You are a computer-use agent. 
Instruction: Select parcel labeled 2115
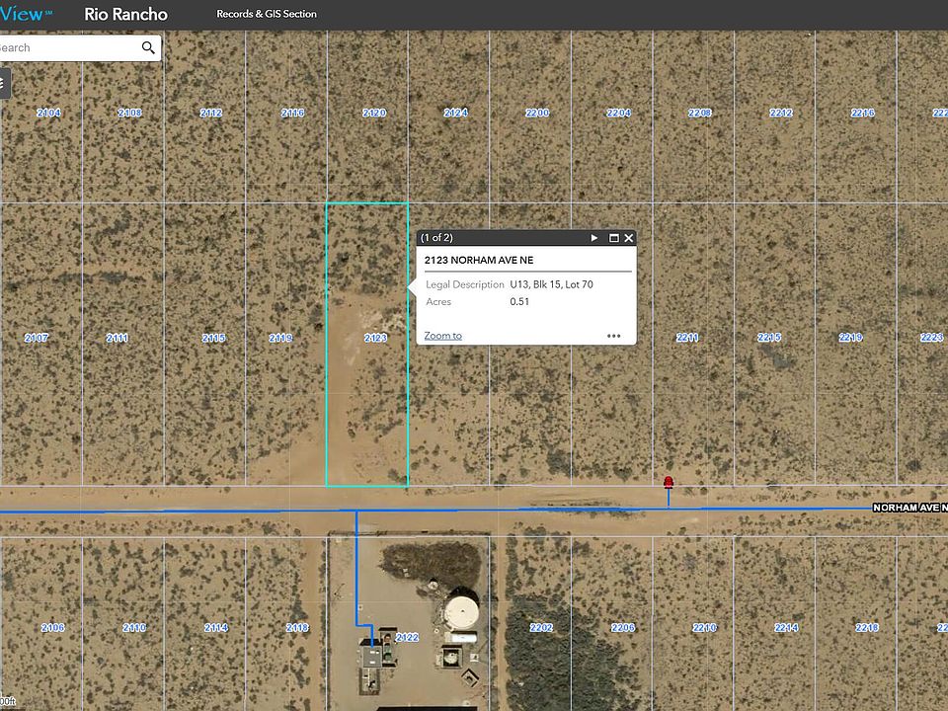coord(213,338)
